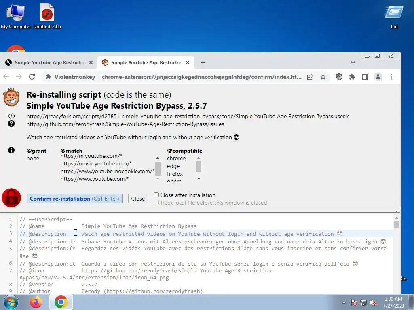Screen dimensions: 414x310
Task: Click the muted volume tray icon
Action: 373,302
